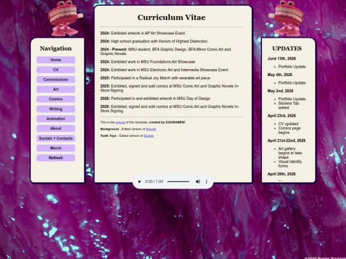Visit the Writing section
This screenshot has height=259, width=346.
point(56,109)
